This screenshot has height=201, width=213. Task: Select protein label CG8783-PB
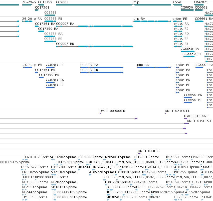click(55, 65)
